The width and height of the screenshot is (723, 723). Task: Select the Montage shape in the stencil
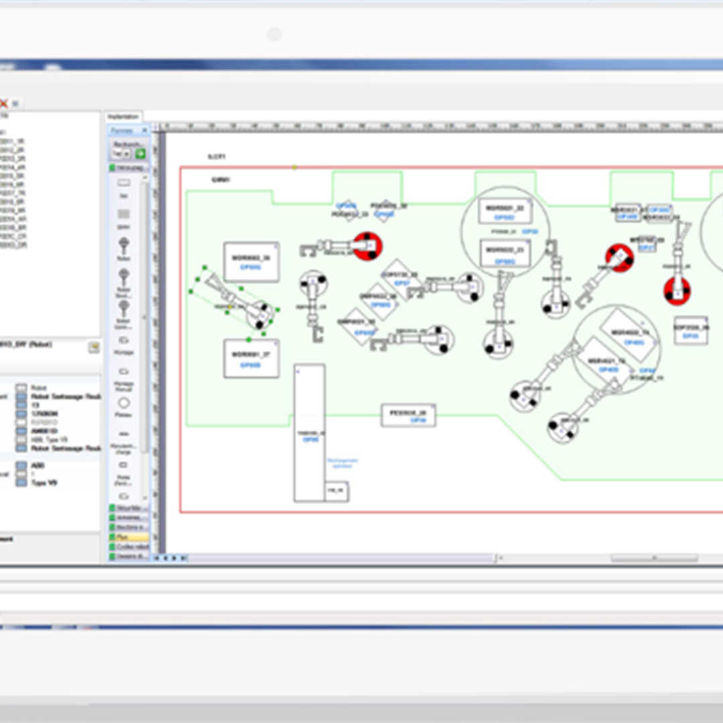[123, 344]
